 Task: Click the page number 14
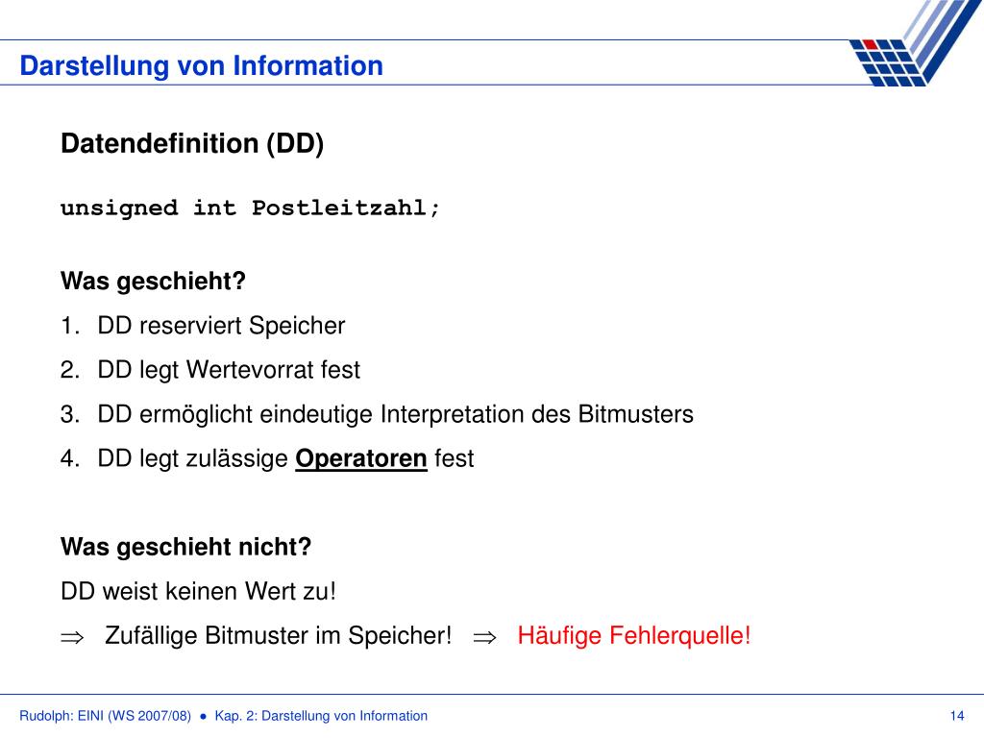point(957,716)
